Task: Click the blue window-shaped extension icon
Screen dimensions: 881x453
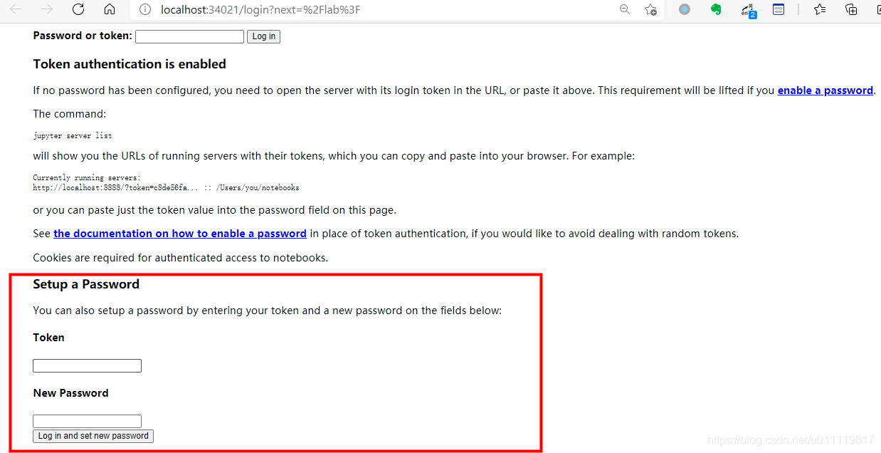Action: tap(779, 9)
